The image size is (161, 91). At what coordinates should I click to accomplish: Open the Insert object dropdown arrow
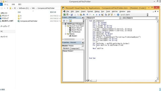click(69, 15)
